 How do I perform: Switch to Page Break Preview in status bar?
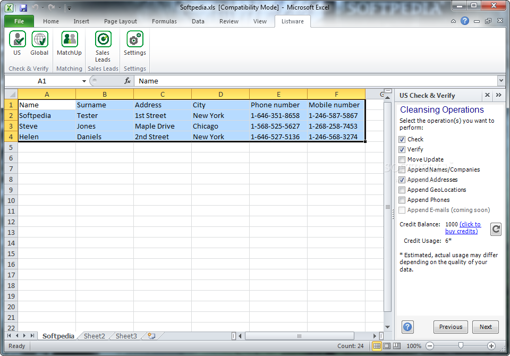(397, 346)
